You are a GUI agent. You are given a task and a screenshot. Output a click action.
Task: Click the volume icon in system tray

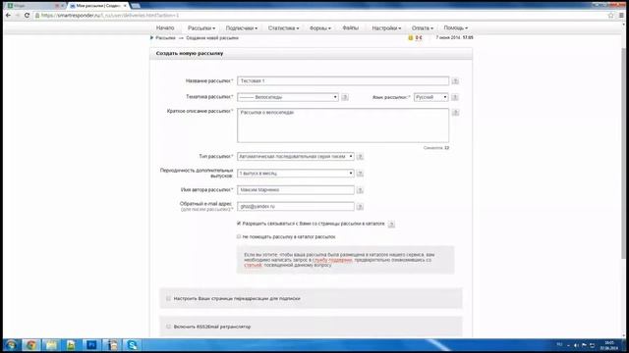coord(576,345)
